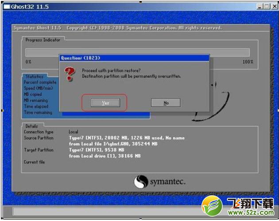The height and width of the screenshot is (221, 279).
Task: Click the 'symantec.' wordmark text
Action: (x=168, y=182)
